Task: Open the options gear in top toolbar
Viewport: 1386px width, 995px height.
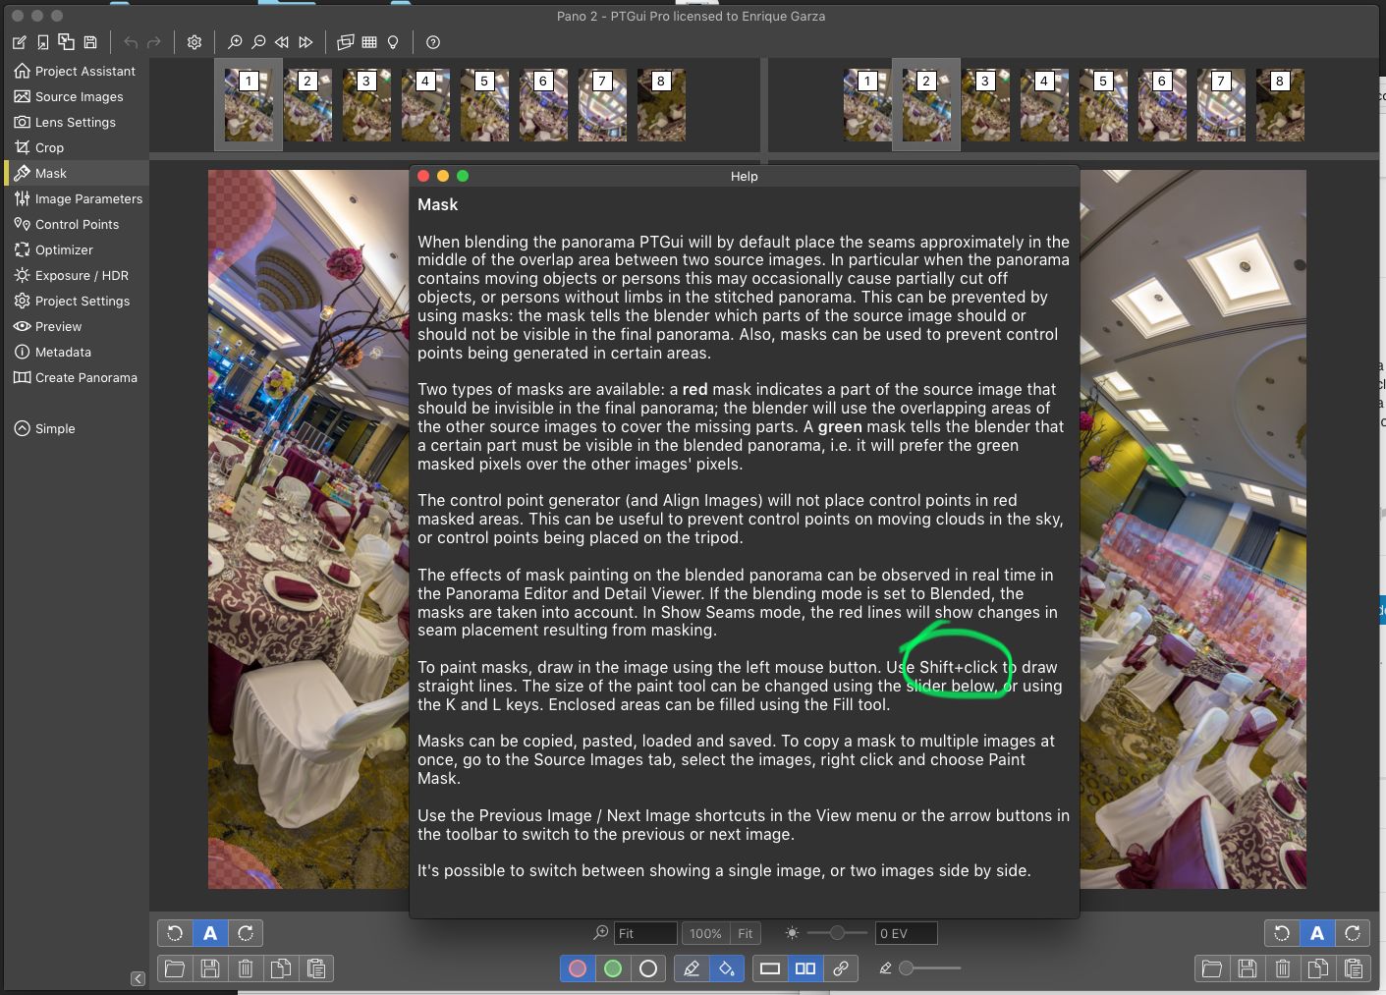Action: point(194,42)
